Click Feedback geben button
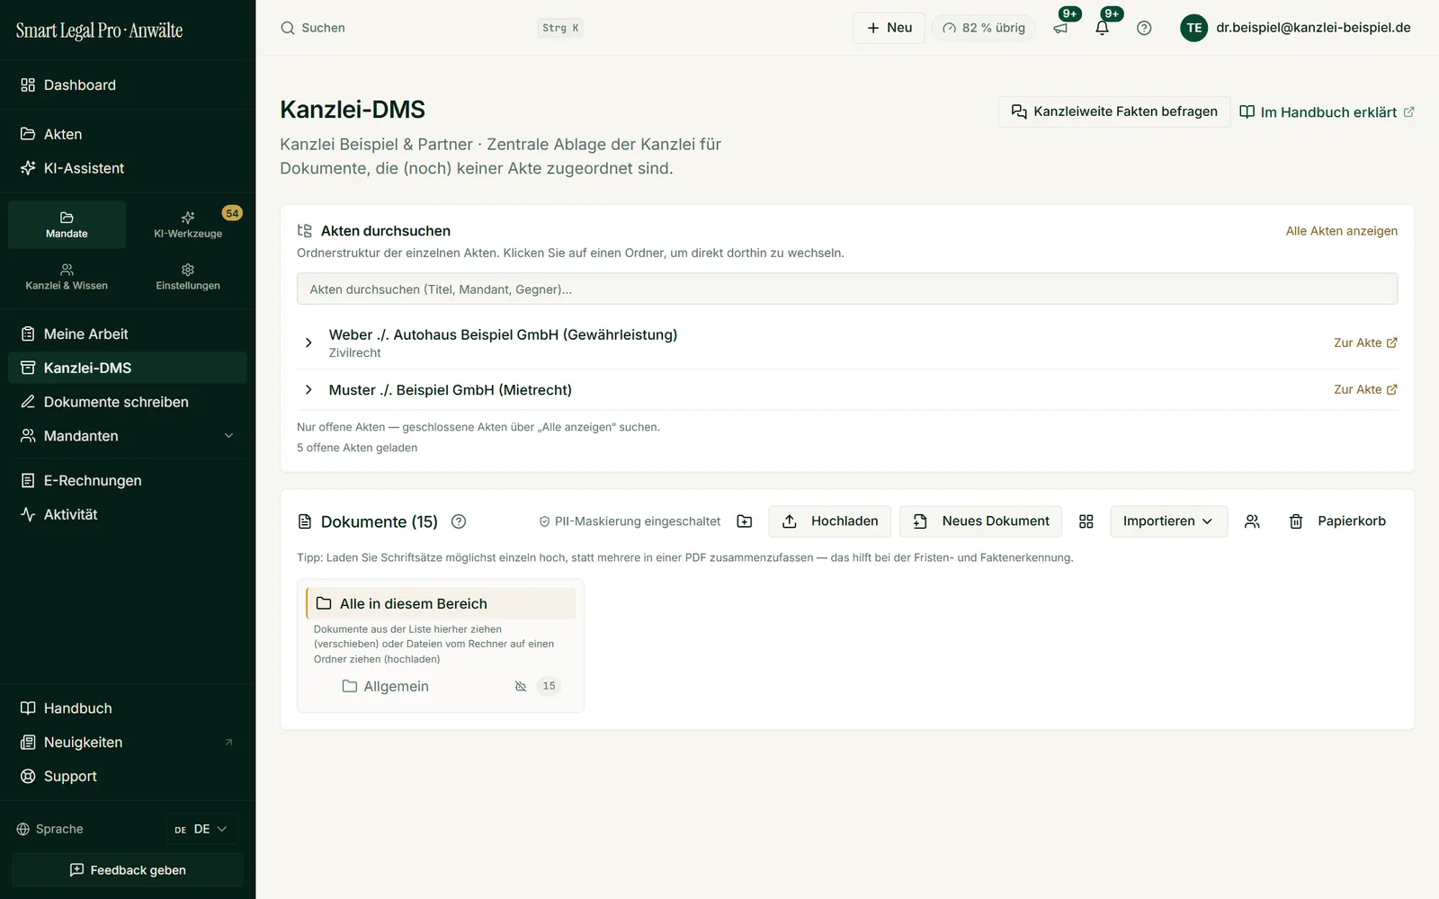 tap(128, 870)
